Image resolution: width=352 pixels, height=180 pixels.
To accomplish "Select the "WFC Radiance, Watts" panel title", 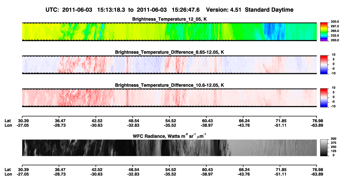I will 170,136.
